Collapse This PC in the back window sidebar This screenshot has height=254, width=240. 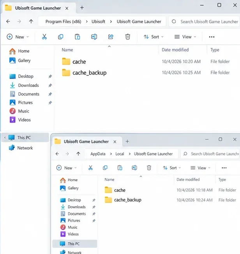5,138
